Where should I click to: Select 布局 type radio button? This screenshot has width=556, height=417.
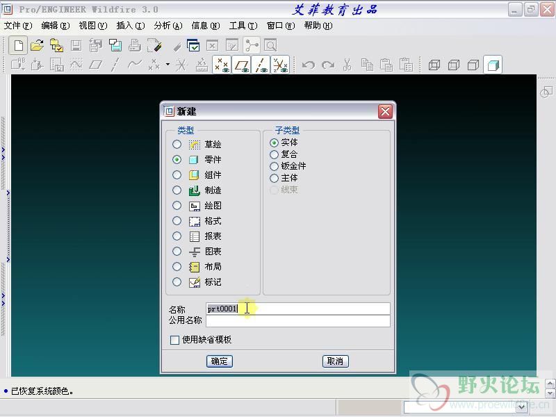click(177, 267)
